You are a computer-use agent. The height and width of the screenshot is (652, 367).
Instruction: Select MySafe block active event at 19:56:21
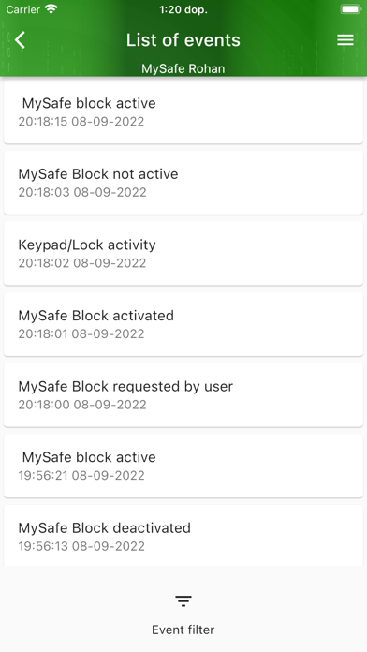[x=183, y=466]
